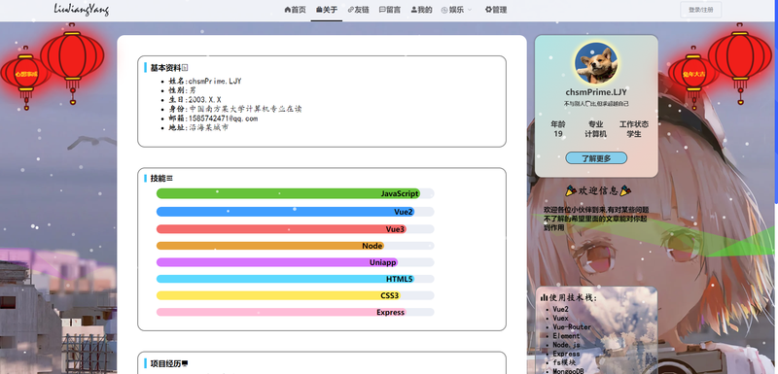Select the 关于 about tab
The height and width of the screenshot is (374, 778).
click(327, 10)
